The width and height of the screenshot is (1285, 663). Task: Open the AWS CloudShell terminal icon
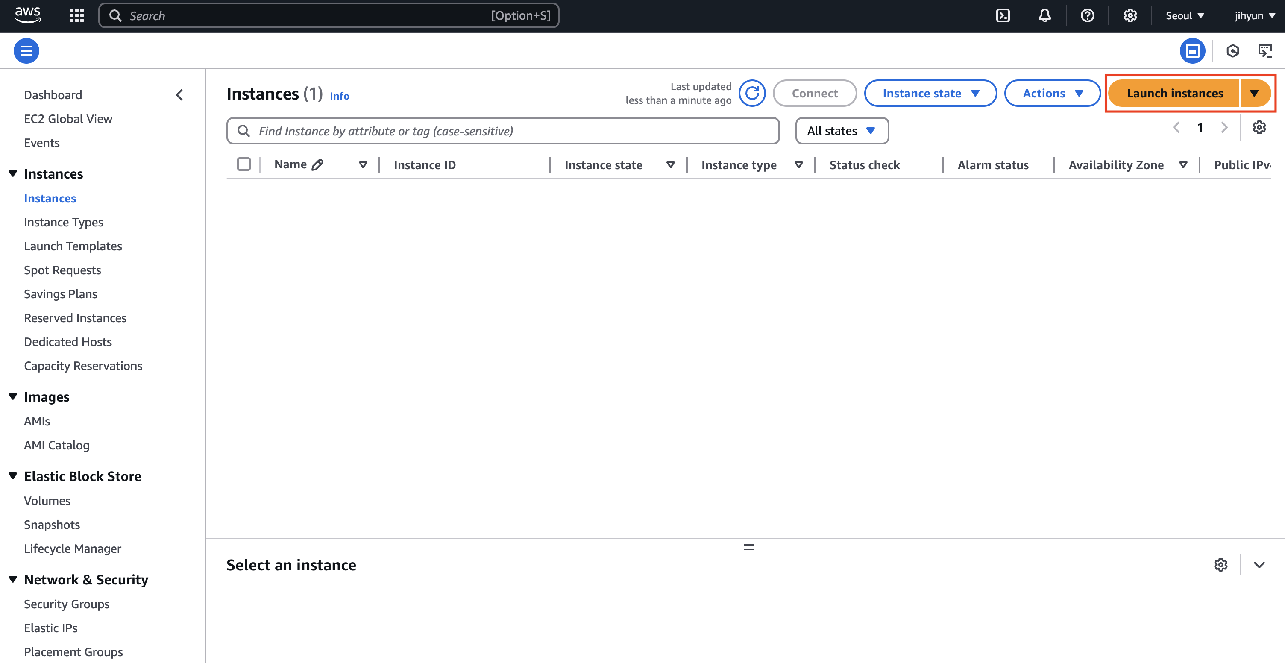click(x=1003, y=15)
